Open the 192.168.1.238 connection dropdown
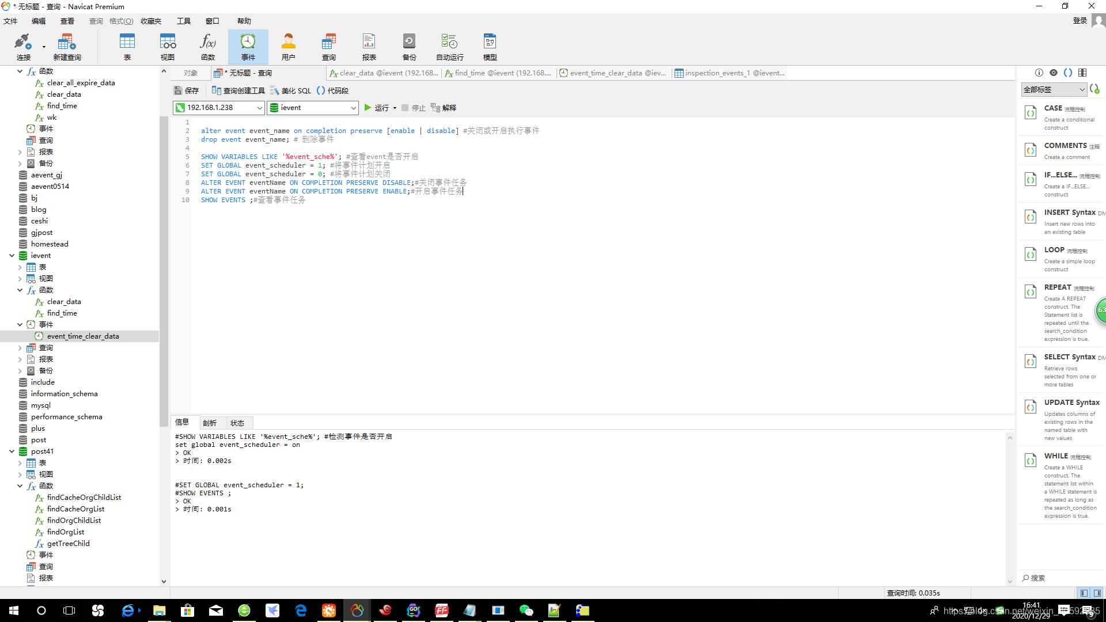1106x622 pixels. coord(259,108)
